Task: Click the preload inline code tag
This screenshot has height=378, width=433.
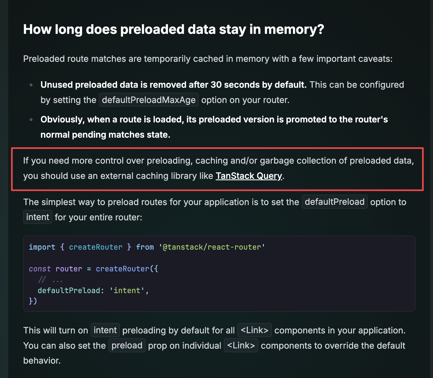Action: tap(127, 346)
